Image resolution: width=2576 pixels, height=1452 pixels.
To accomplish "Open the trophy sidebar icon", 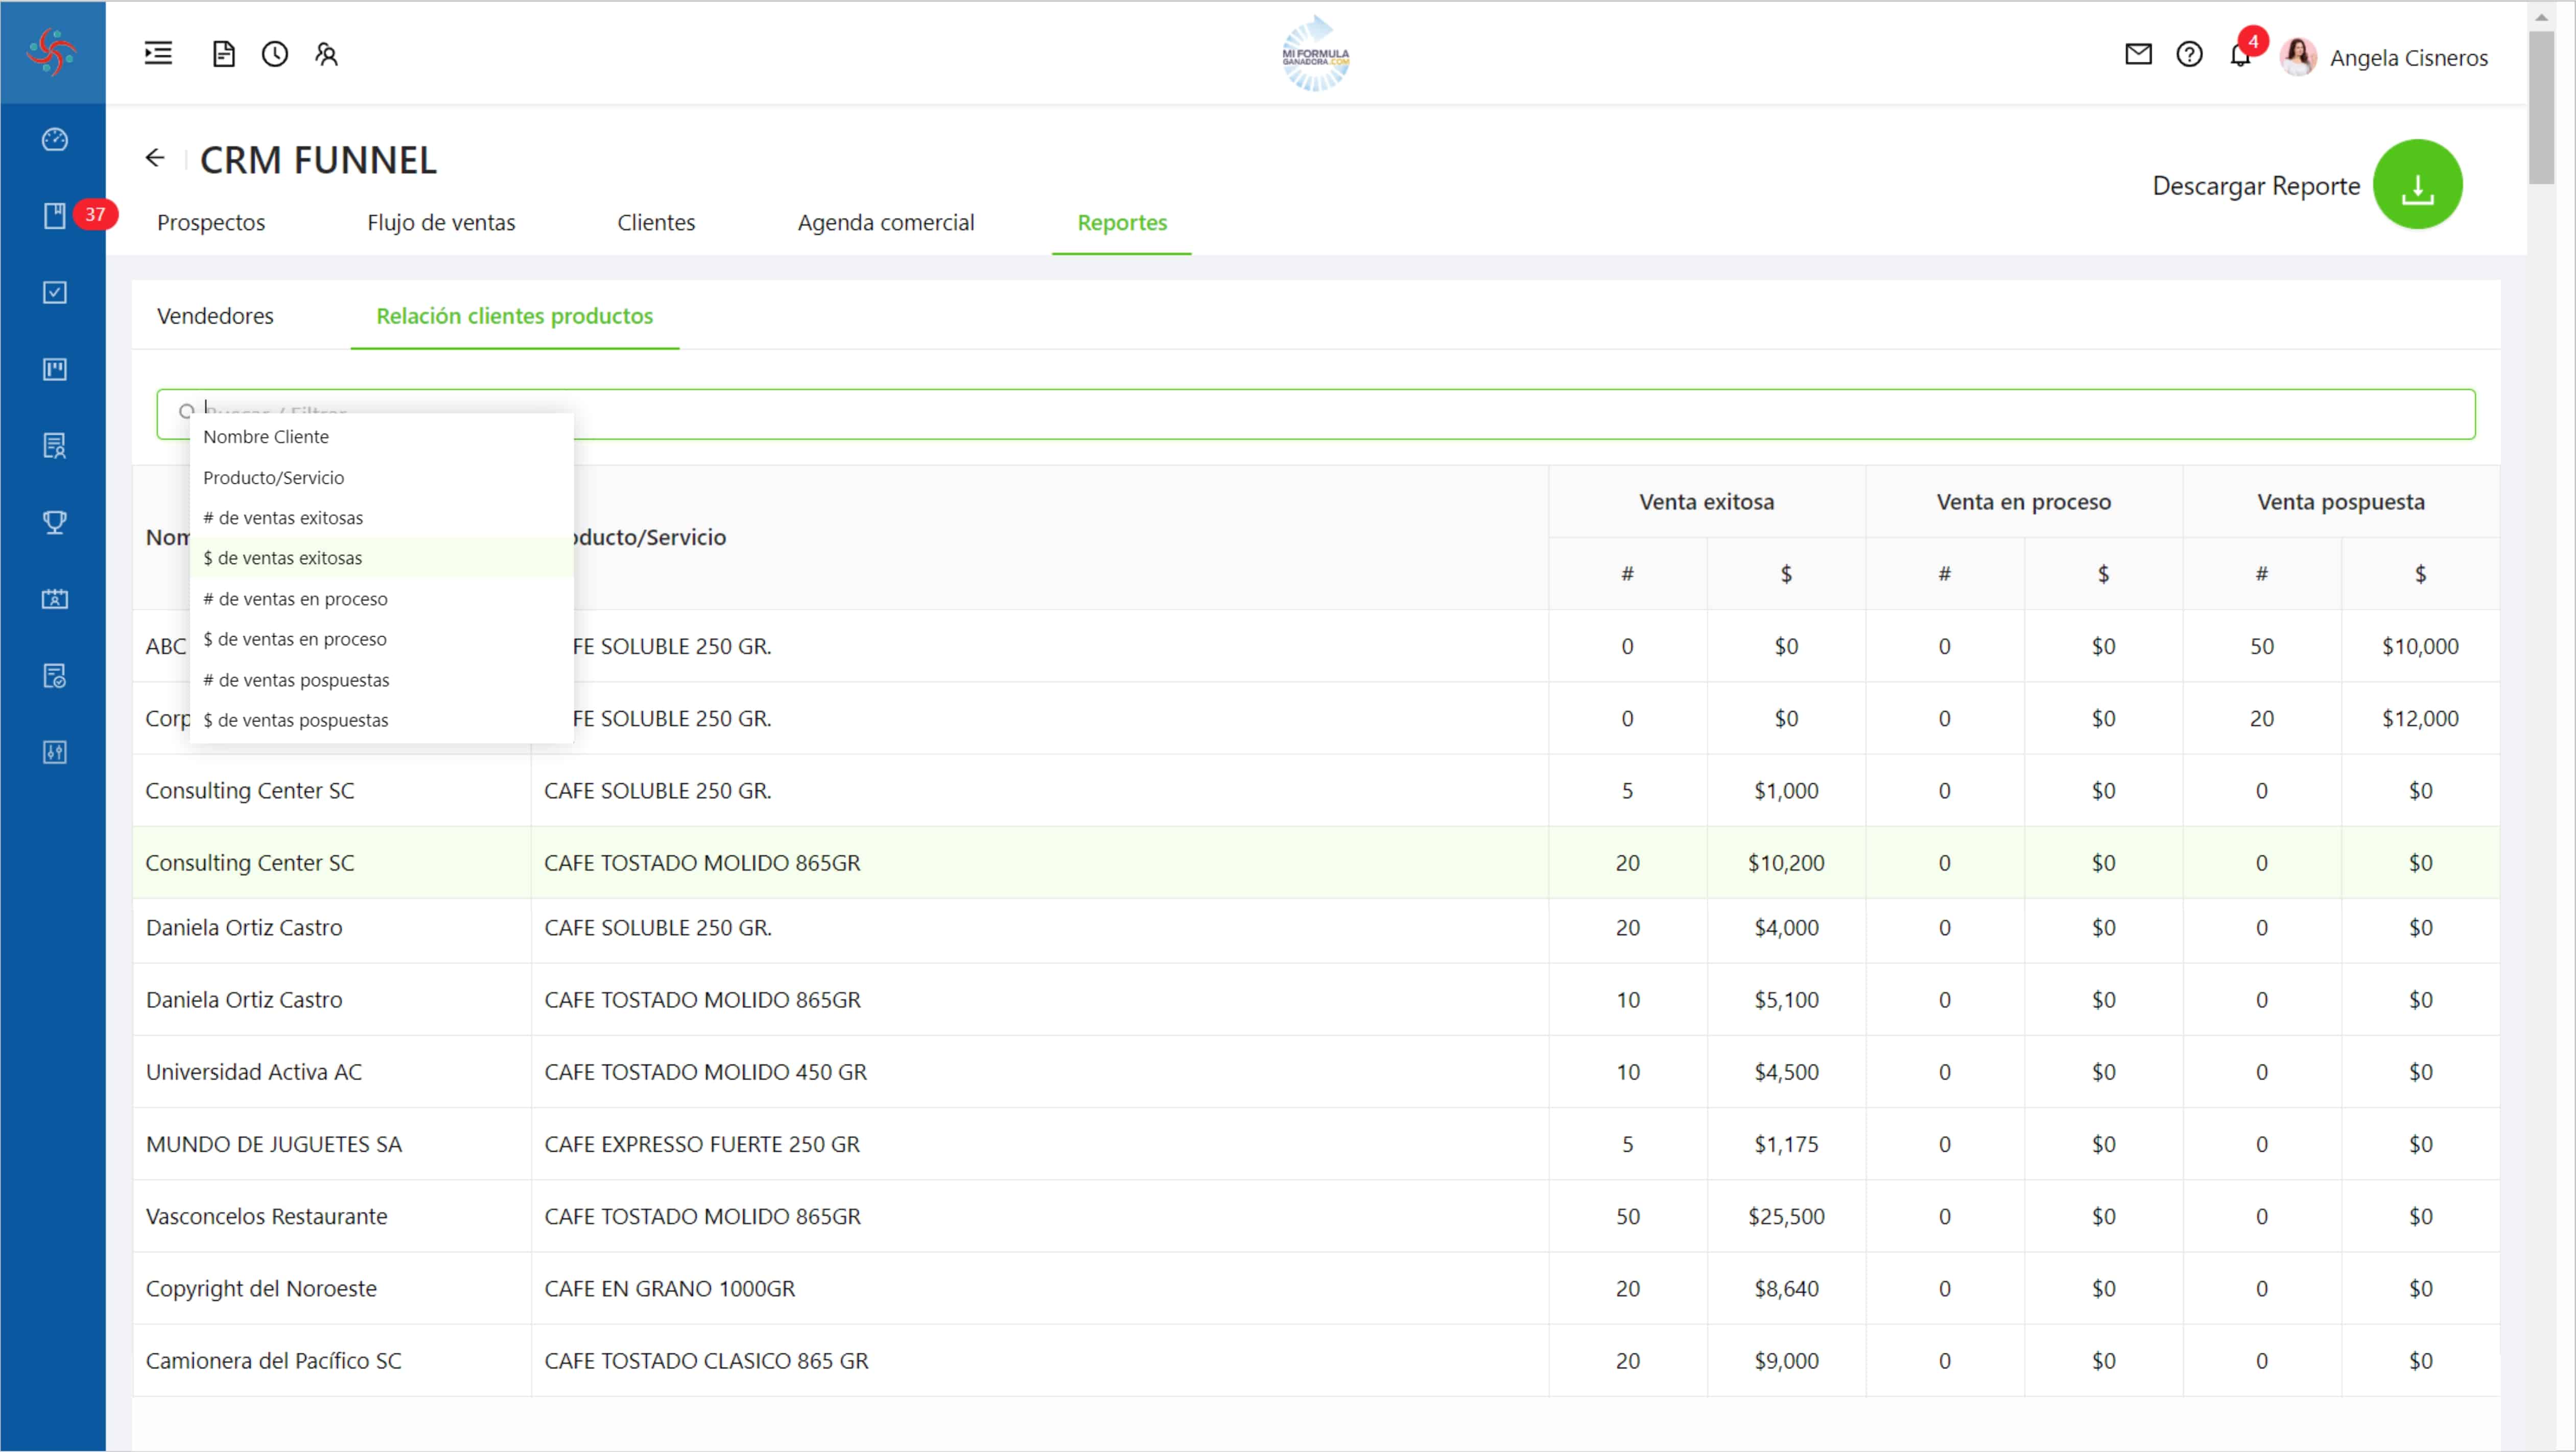I will coord(55,522).
